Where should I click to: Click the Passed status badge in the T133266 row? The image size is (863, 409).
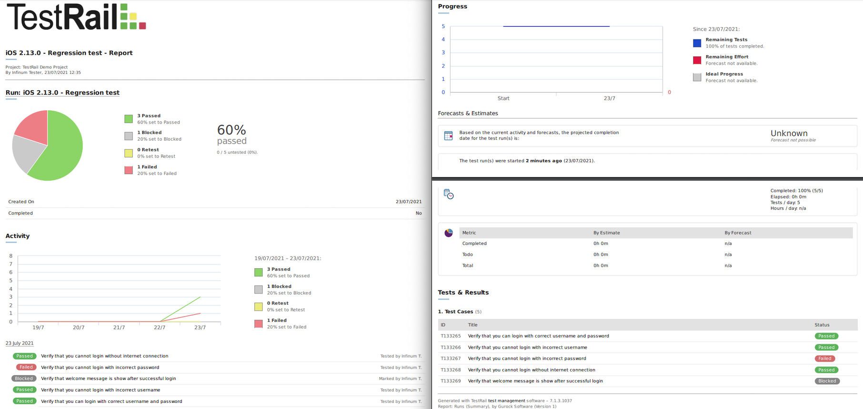(x=826, y=348)
